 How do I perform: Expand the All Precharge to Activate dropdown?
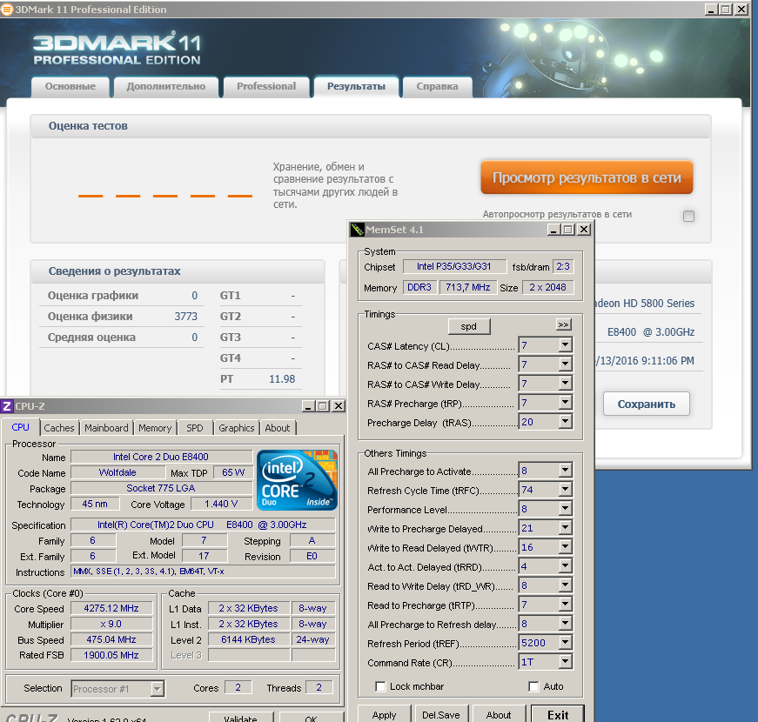[x=565, y=470]
